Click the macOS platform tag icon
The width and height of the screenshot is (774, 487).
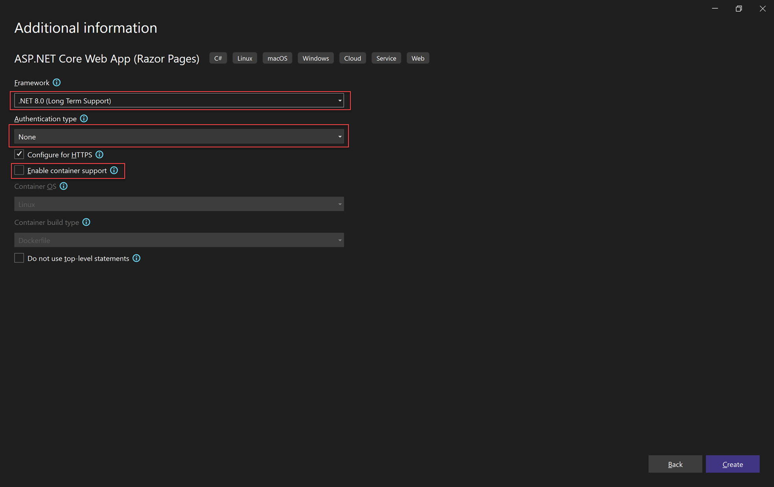pos(278,58)
